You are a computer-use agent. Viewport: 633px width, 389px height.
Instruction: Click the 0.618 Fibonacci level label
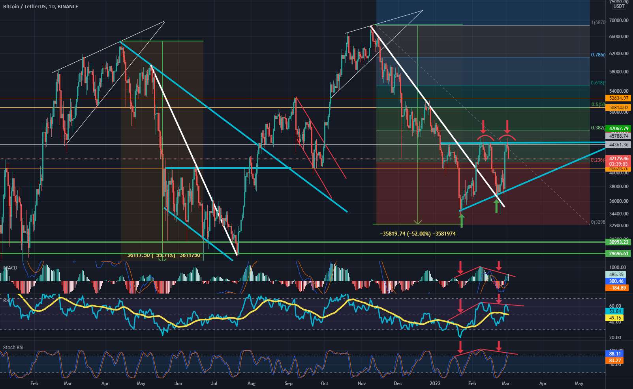click(x=597, y=83)
